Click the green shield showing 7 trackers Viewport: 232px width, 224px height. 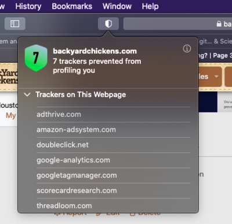pyautogui.click(x=36, y=58)
